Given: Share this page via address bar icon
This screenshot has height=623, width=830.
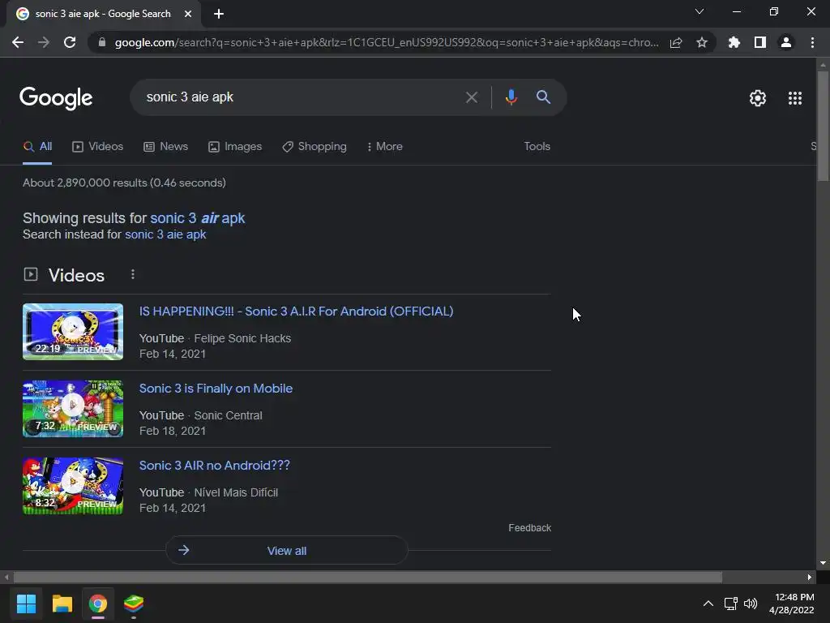Looking at the screenshot, I should click(676, 42).
